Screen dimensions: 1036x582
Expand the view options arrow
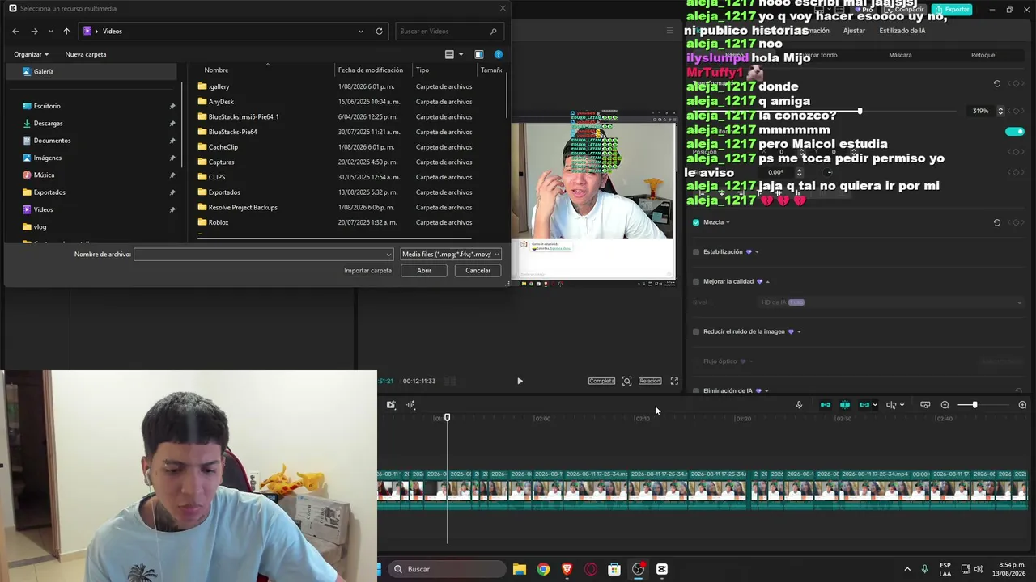pos(461,54)
